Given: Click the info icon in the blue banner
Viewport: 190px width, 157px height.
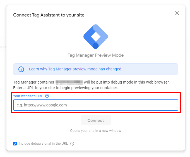Looking at the screenshot, I should coord(21,69).
